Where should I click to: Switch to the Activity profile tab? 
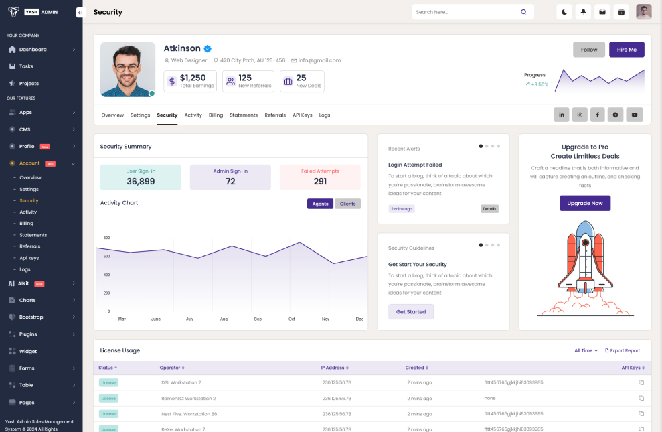click(x=193, y=115)
